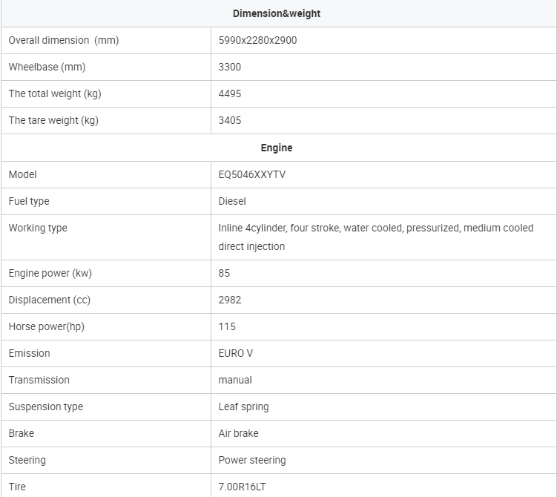Click the Dimension&weight section header
This screenshot has width=557, height=497.
click(x=277, y=13)
